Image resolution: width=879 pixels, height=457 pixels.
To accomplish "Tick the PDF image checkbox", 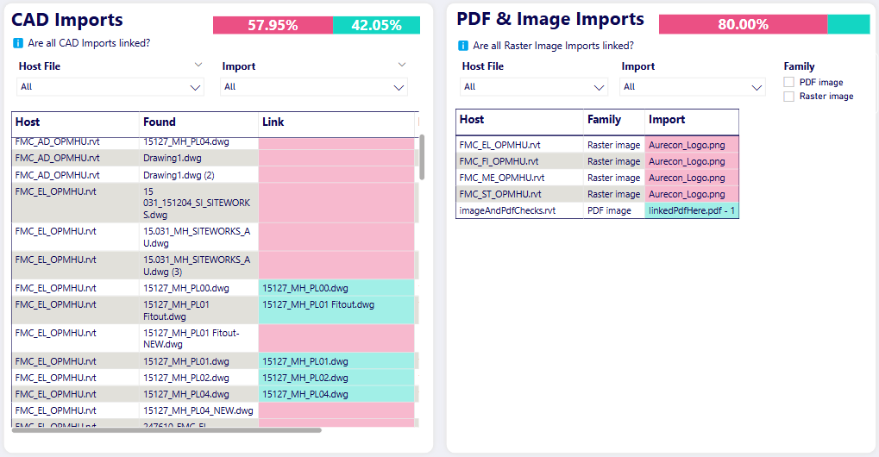I will tap(788, 82).
